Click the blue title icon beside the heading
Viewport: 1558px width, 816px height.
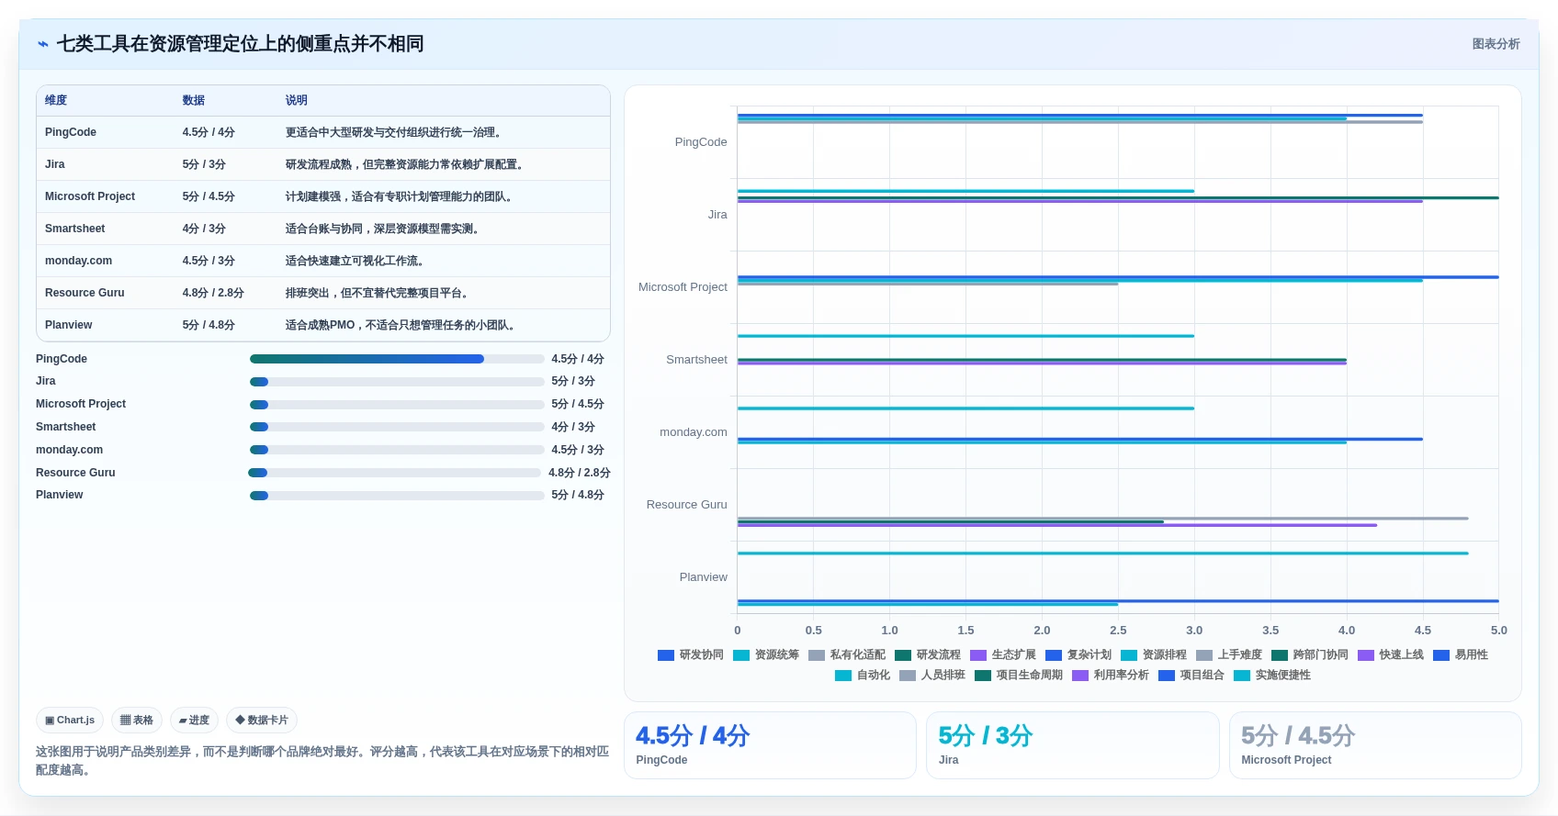42,44
